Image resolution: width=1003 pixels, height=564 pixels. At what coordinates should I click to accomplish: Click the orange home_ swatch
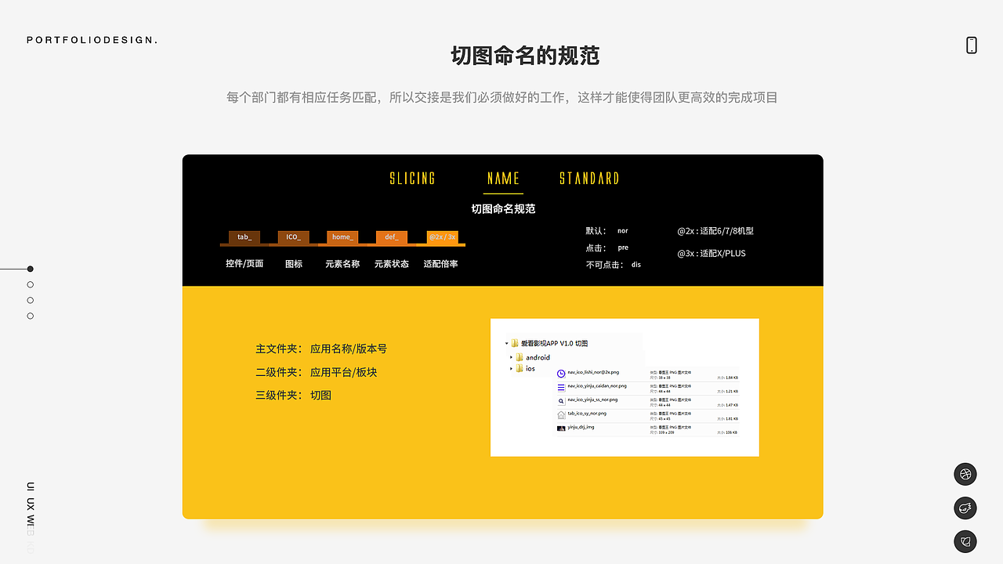342,237
